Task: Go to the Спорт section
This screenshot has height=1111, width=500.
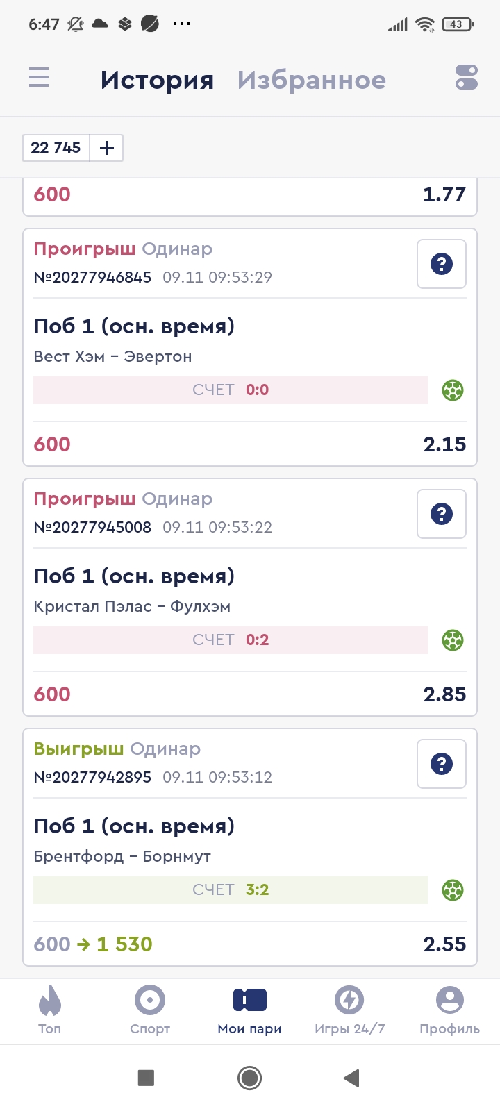Action: point(150,1010)
